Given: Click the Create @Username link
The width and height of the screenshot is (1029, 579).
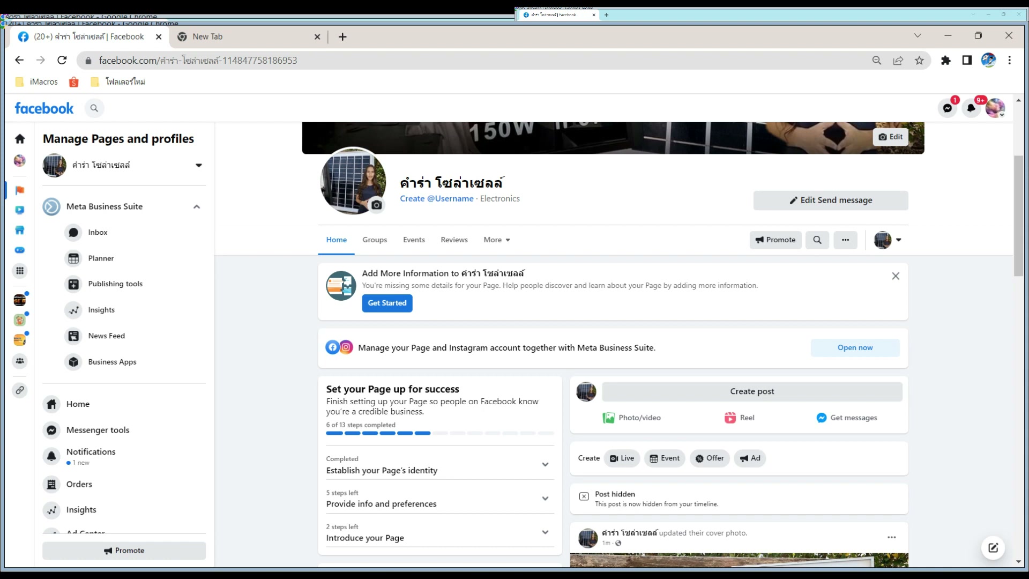Looking at the screenshot, I should click(436, 198).
